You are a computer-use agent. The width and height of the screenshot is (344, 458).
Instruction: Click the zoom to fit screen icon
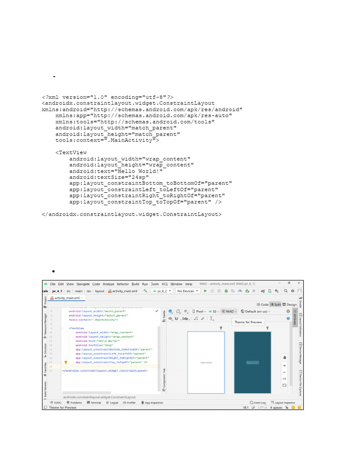[x=284, y=385]
